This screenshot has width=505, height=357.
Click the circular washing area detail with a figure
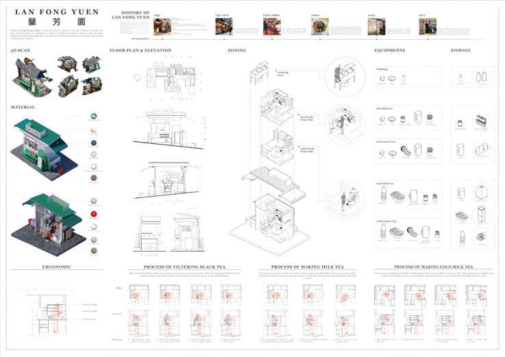click(345, 77)
